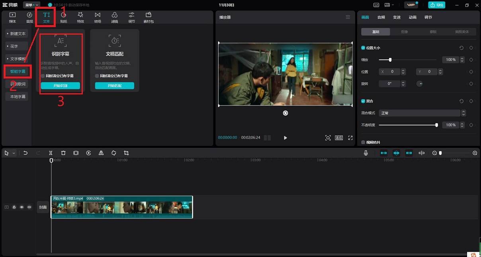Start voice recording with microphone icon
Screen dimensions: 481x257
(366, 153)
